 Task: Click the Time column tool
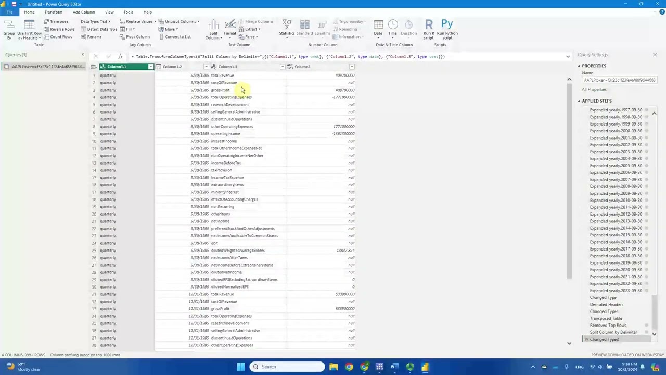click(393, 29)
